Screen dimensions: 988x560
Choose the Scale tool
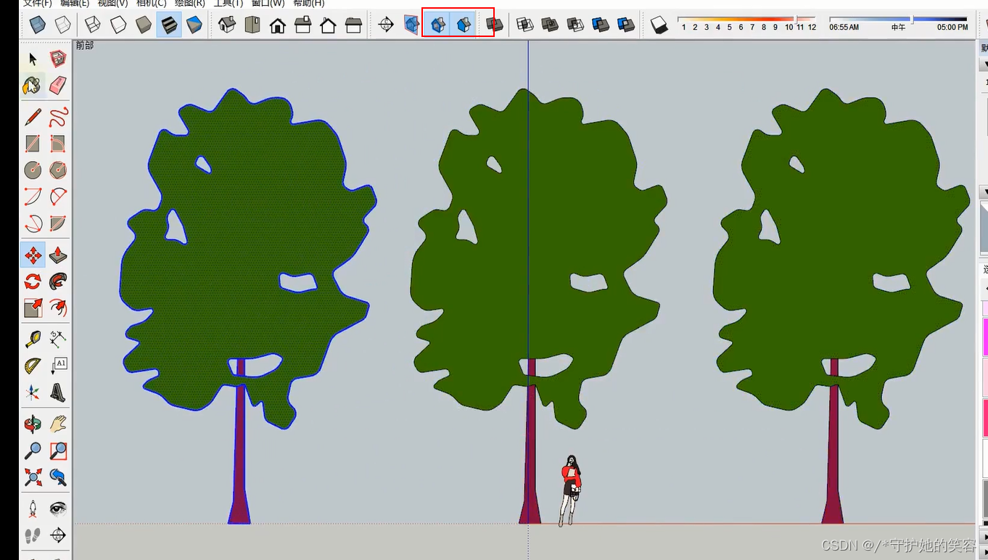pyautogui.click(x=33, y=308)
